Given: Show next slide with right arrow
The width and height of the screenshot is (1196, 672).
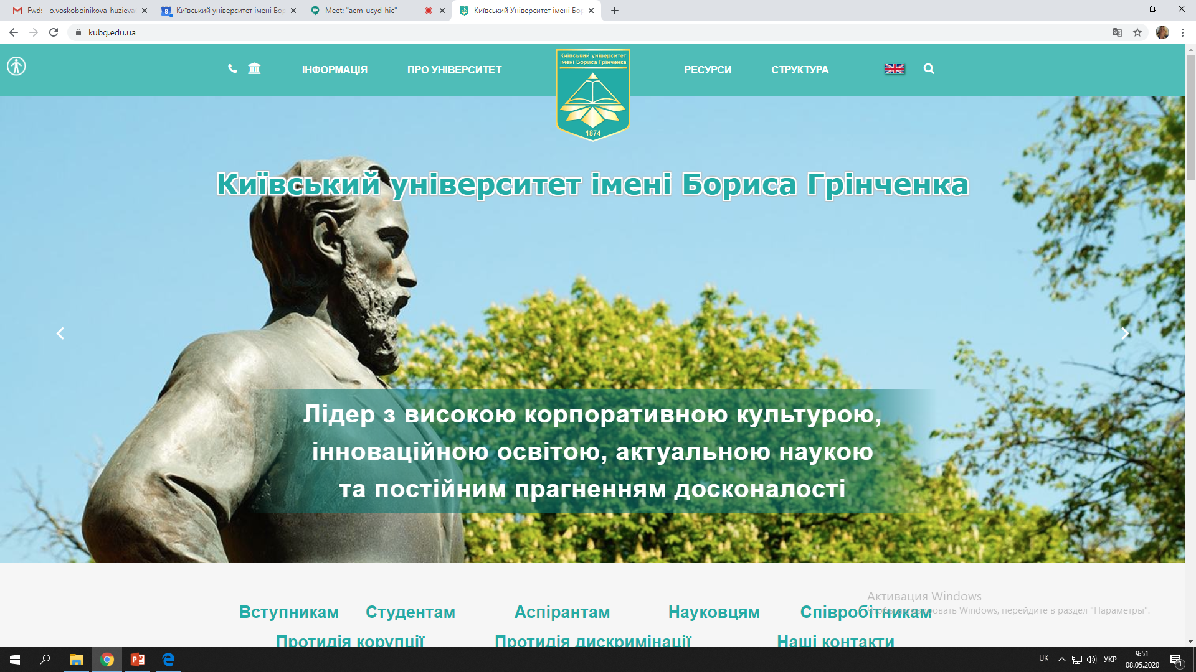Looking at the screenshot, I should point(1125,334).
